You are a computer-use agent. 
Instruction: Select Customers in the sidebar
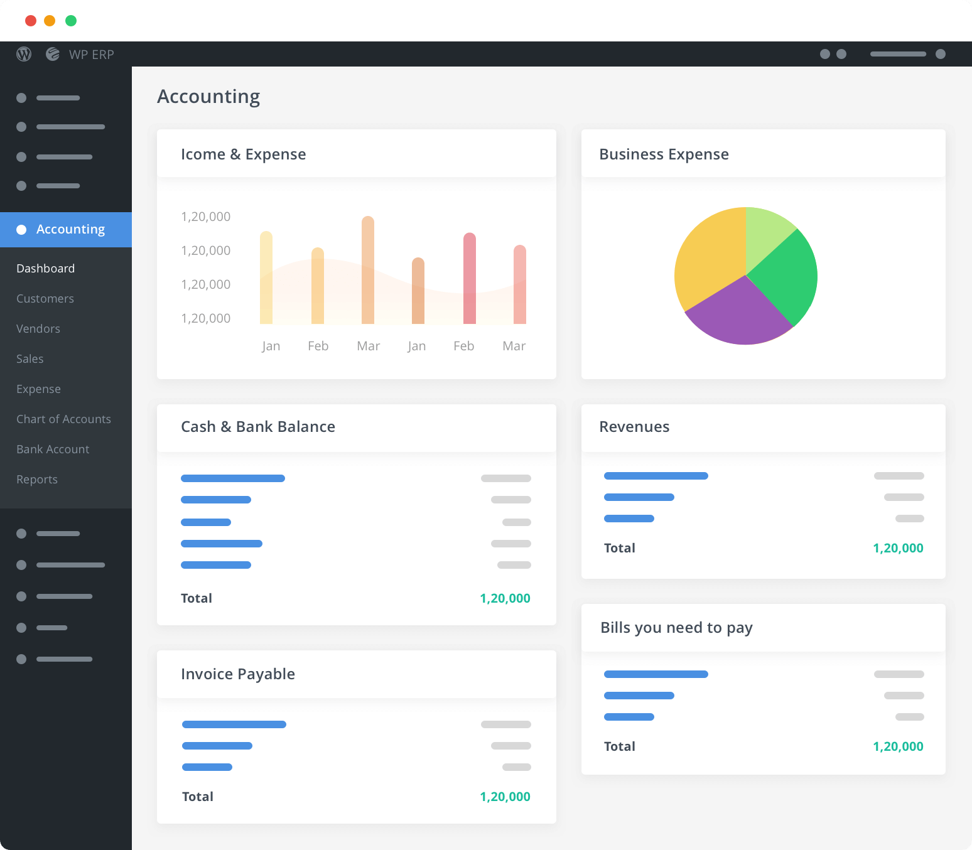45,299
